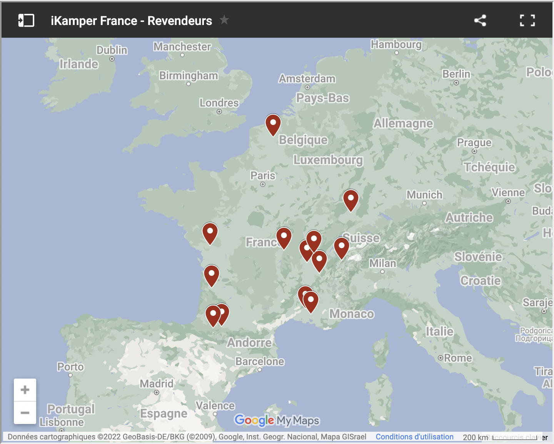This screenshot has height=444, width=554.
Task: Select the pin on the Atlantic coast west of France label
Action: pos(210,234)
